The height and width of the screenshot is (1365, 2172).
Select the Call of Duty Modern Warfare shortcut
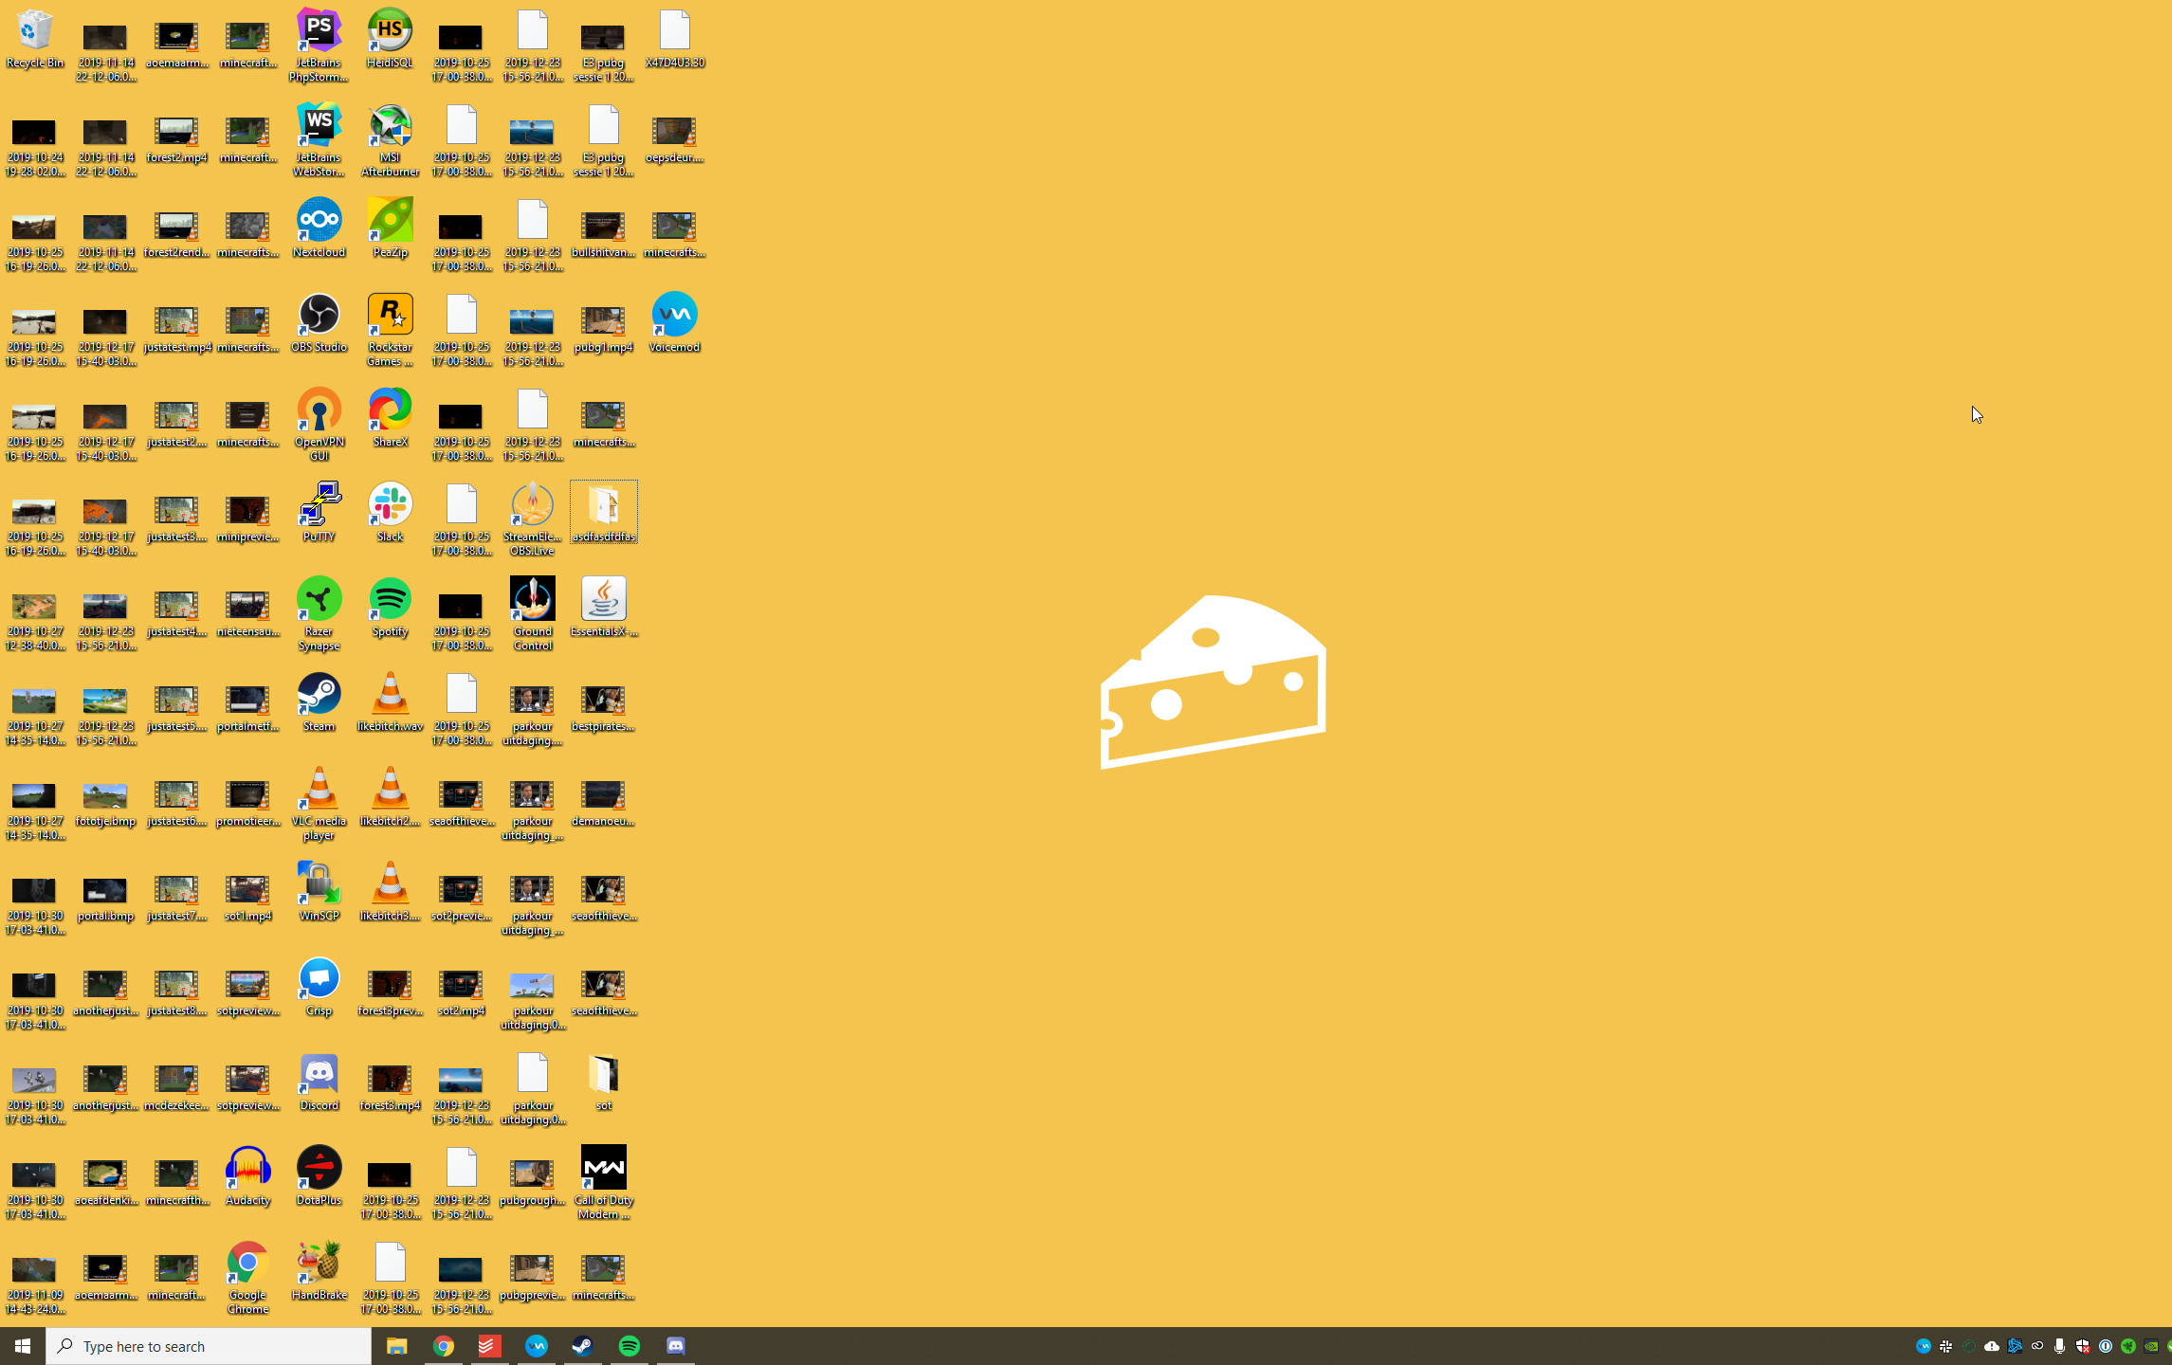click(x=603, y=1169)
